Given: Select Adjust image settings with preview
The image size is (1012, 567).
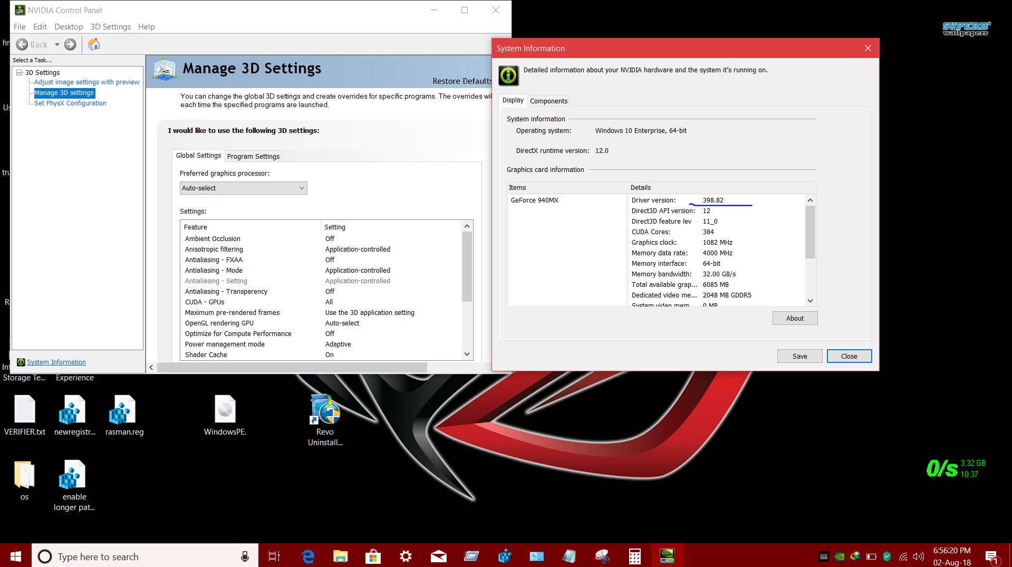Looking at the screenshot, I should pyautogui.click(x=87, y=82).
